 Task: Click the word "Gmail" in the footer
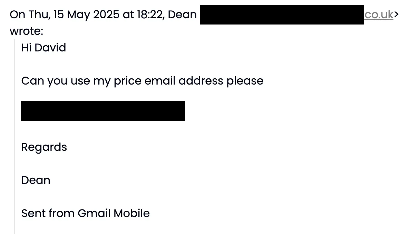(94, 213)
